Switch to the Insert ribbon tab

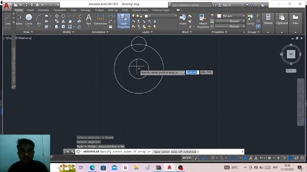click(30, 10)
